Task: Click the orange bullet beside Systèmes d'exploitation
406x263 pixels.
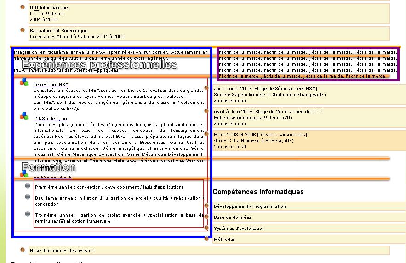Action: coord(206,228)
